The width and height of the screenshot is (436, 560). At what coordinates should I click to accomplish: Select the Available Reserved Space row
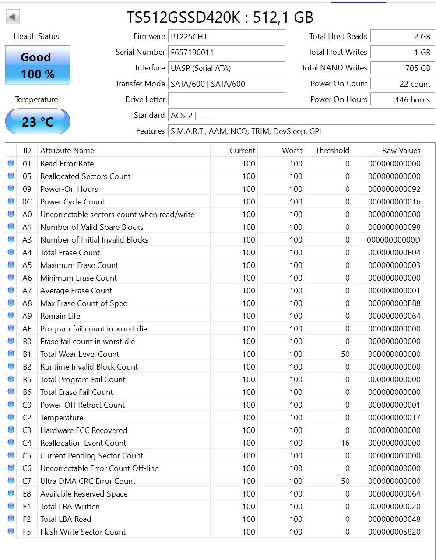click(214, 493)
